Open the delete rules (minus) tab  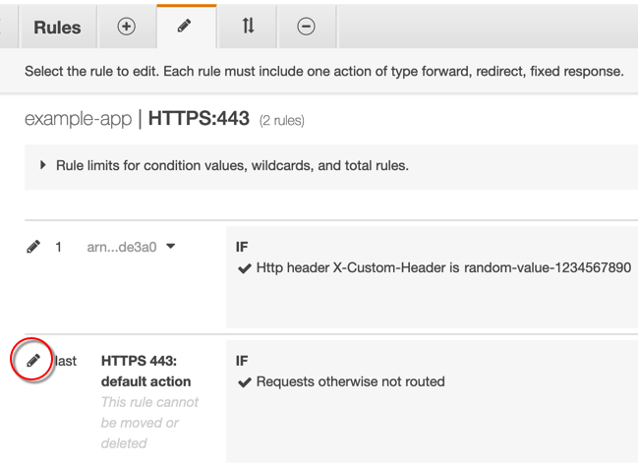tap(306, 27)
